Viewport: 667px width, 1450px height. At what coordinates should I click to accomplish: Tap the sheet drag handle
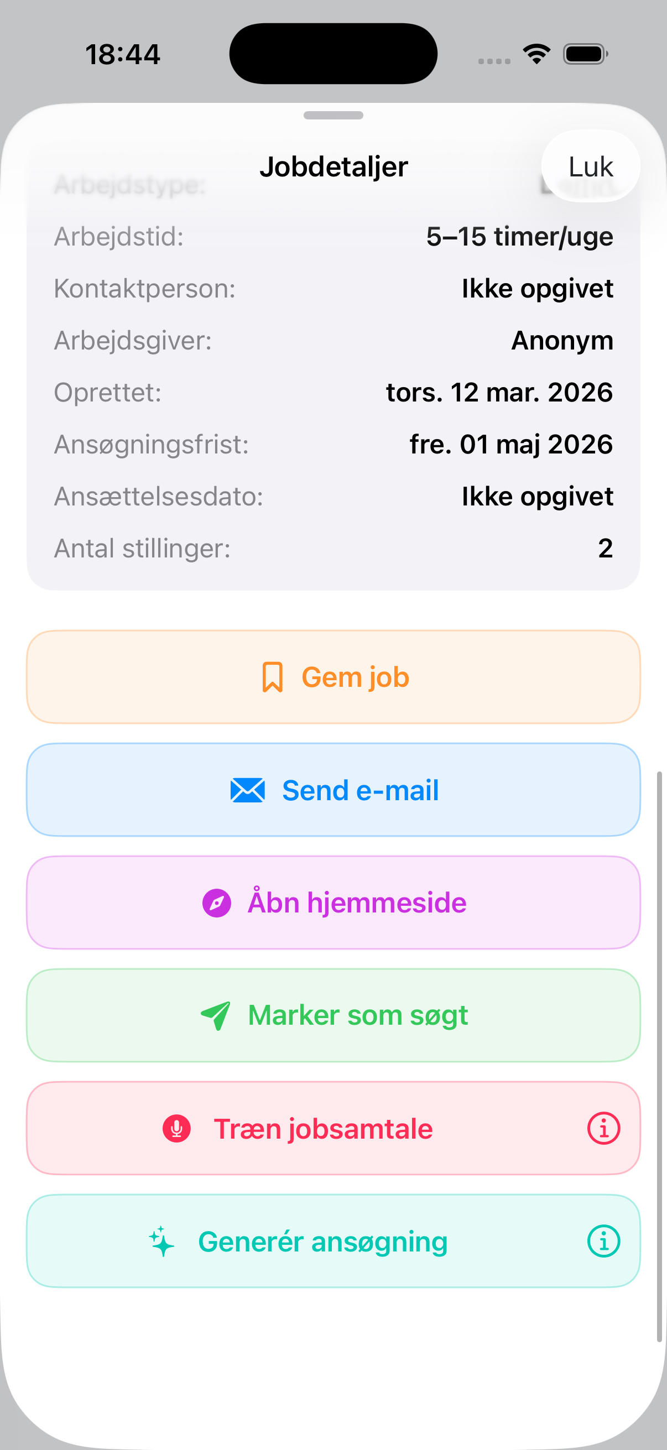pyautogui.click(x=333, y=116)
